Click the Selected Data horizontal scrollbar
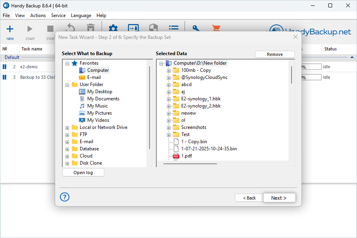 coord(190,163)
